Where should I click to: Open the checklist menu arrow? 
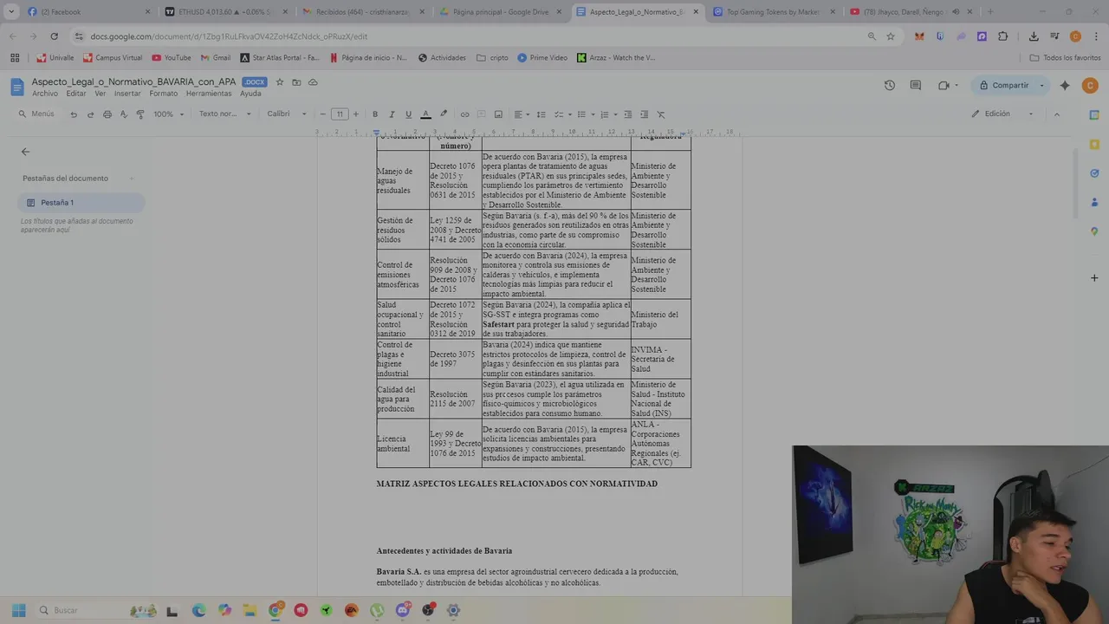[x=569, y=114]
